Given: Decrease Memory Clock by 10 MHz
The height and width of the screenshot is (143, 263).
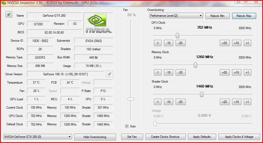Looking at the screenshot, I should [x=168, y=72].
